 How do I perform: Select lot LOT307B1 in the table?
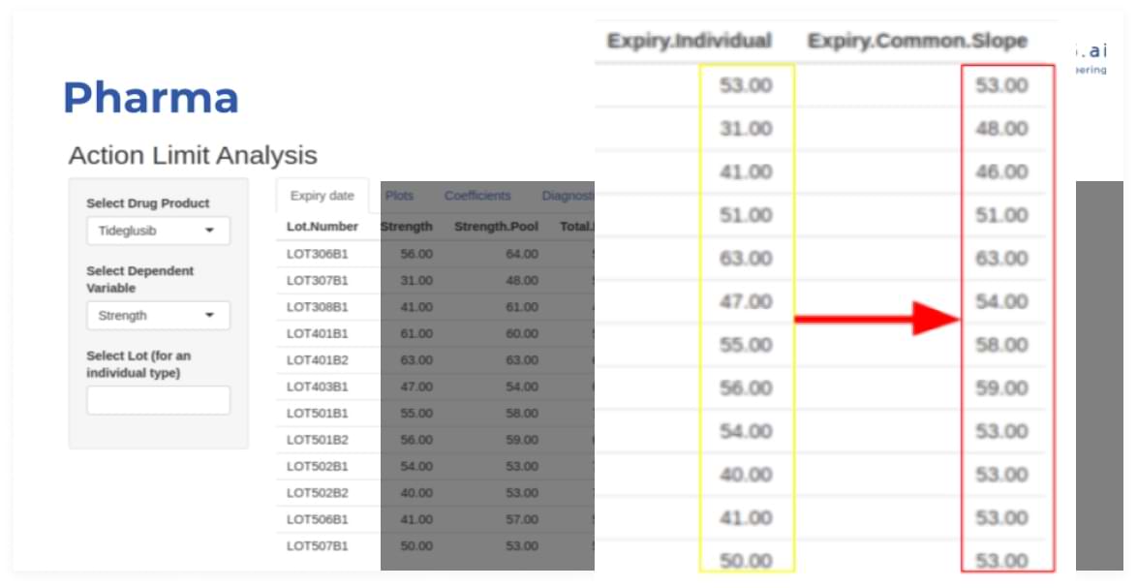click(317, 280)
